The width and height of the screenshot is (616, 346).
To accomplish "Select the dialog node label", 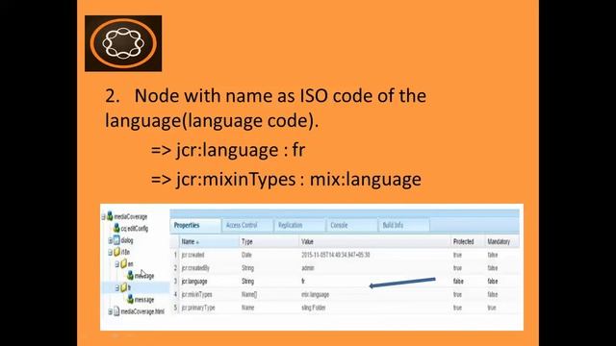I will pyautogui.click(x=127, y=240).
